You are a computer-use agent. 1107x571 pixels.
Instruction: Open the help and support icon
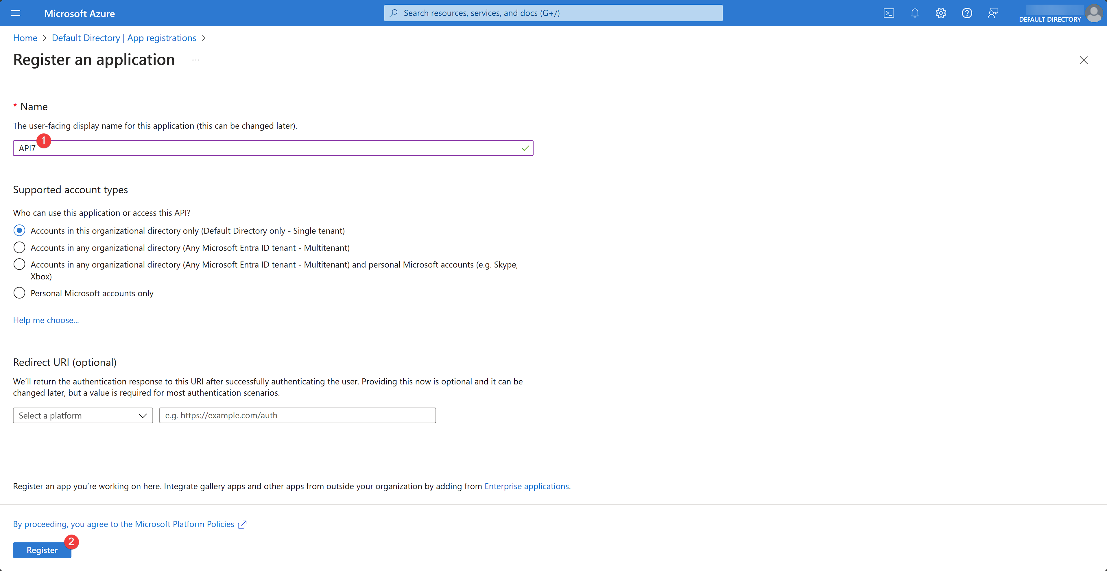click(x=967, y=13)
